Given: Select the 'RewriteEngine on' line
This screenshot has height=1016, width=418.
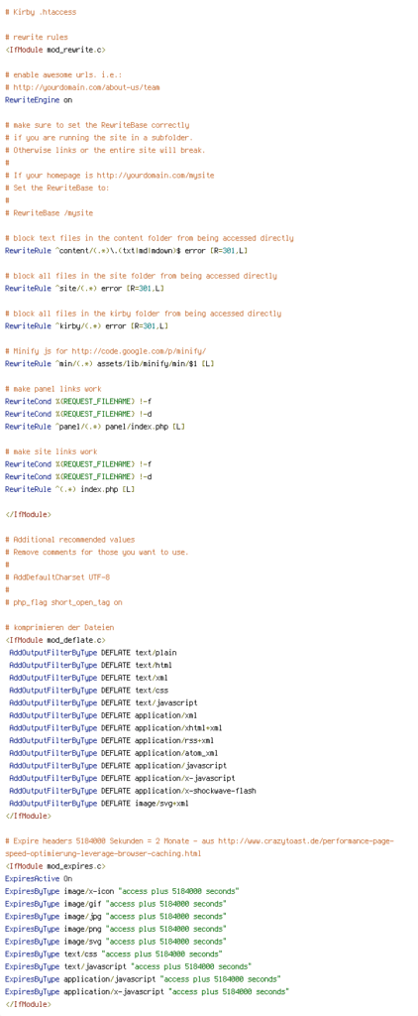Looking at the screenshot, I should point(39,100).
